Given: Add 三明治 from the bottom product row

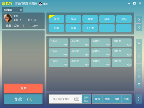Looking at the screenshot, I should [58, 62].
